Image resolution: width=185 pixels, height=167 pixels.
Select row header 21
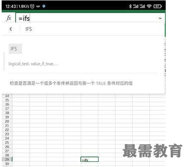pyautogui.click(x=7, y=125)
